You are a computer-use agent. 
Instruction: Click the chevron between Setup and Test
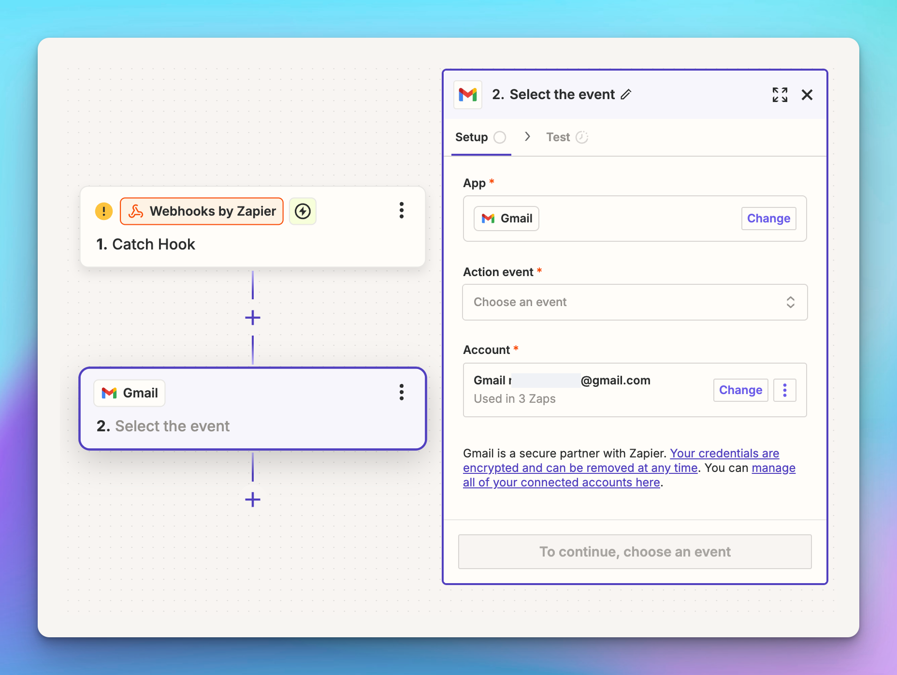click(x=527, y=137)
